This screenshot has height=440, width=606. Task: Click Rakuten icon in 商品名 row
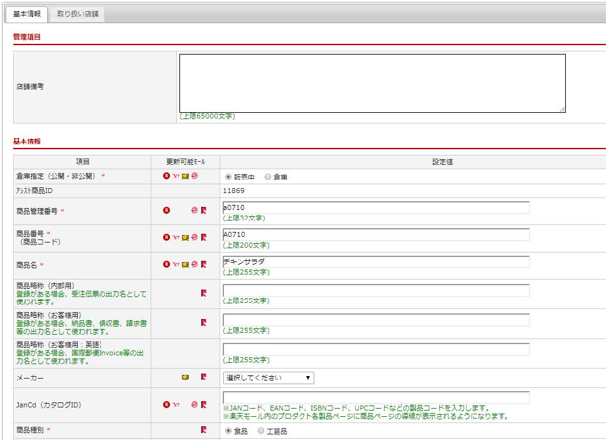coord(166,265)
